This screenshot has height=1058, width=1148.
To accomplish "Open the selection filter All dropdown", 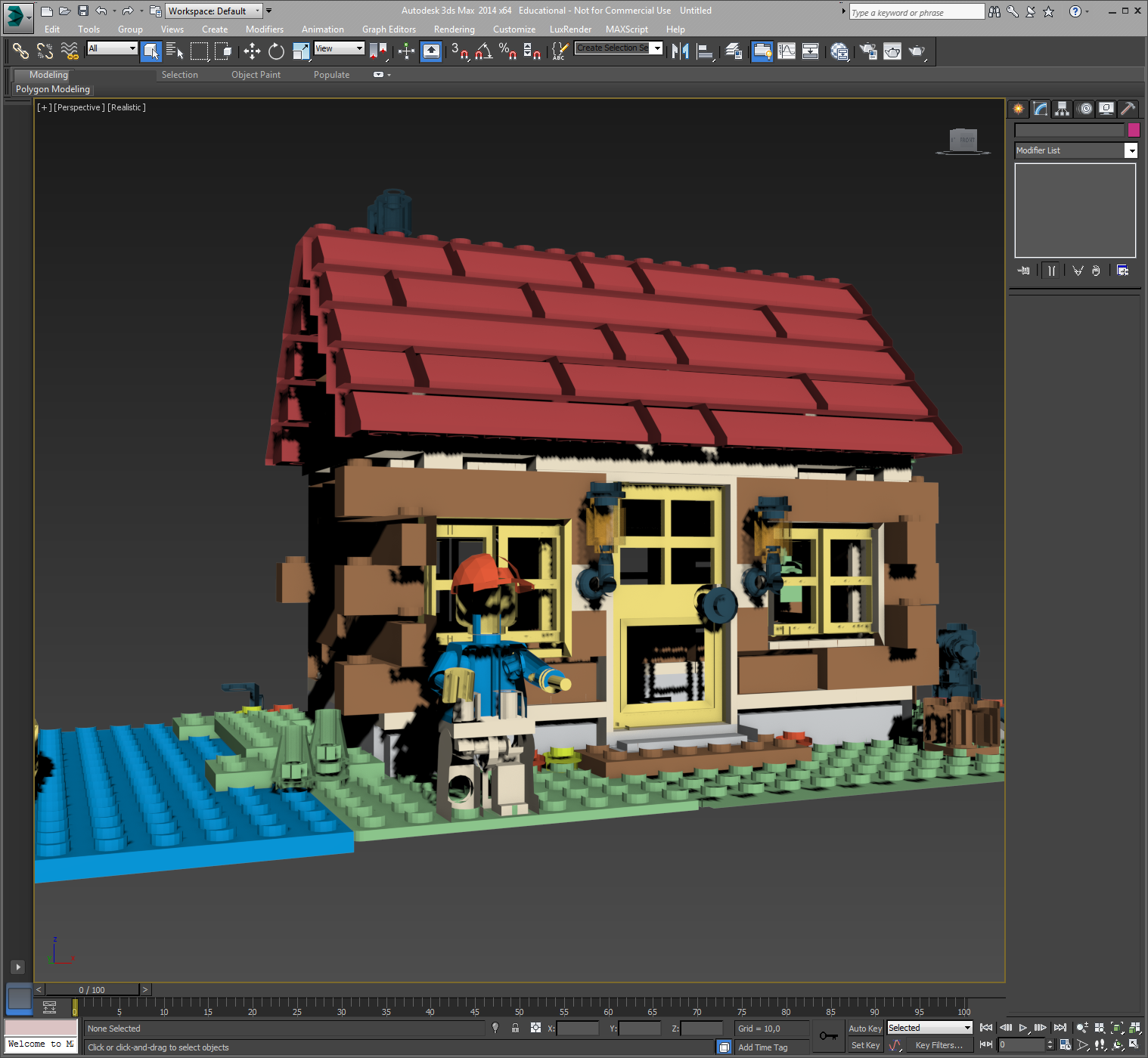I will 133,48.
